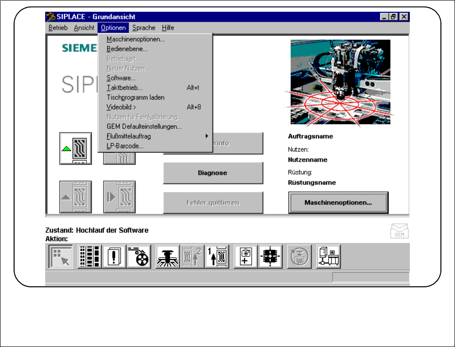The height and width of the screenshot is (347, 455).
Task: Click the SIPLACE machine photo
Action: pos(340,82)
